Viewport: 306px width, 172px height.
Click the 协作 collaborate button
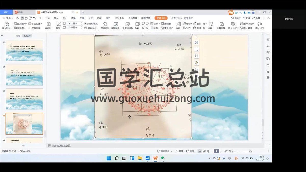tap(246, 18)
